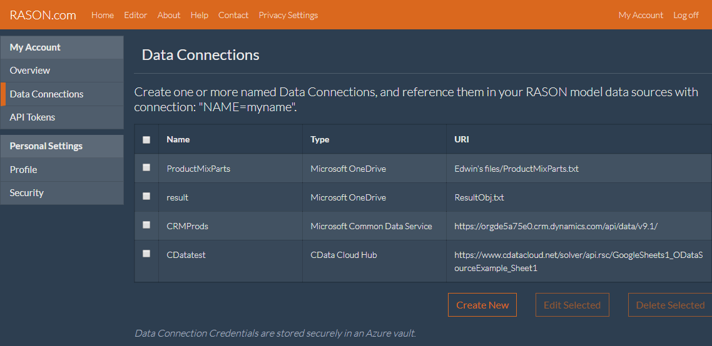The height and width of the screenshot is (346, 712).
Task: Open the Profile settings page
Action: pos(24,170)
